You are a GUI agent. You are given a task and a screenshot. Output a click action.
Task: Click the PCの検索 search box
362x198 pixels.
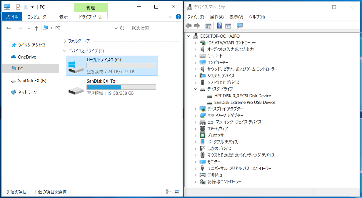156,28
